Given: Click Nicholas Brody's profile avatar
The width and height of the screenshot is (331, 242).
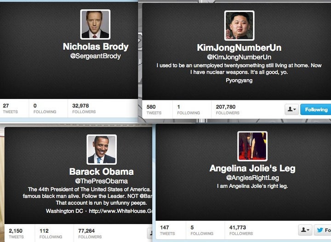Looking at the screenshot, I should point(95,24).
